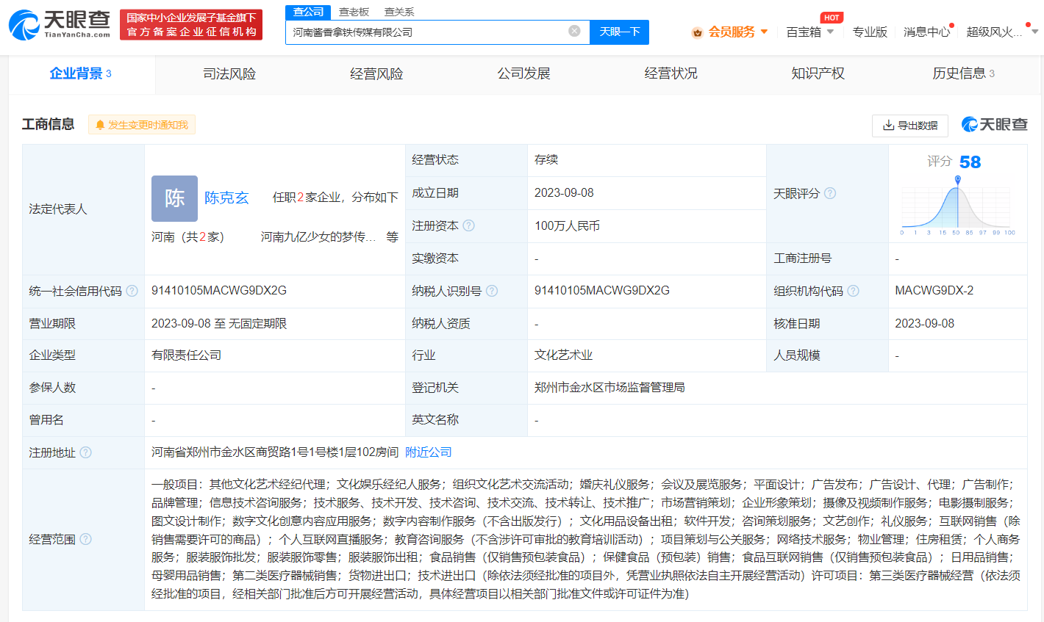Click the company name search input field
Image resolution: width=1044 pixels, height=622 pixels.
(x=426, y=32)
